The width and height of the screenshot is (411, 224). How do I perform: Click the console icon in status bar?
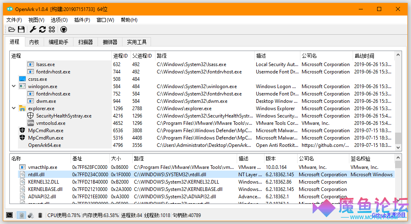click(9, 215)
